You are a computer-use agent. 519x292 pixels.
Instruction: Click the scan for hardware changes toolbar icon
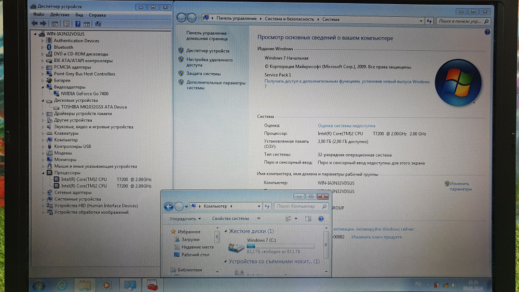(98, 24)
